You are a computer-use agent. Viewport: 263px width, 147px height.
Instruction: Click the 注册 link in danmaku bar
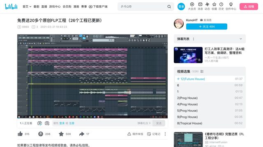click(x=72, y=123)
